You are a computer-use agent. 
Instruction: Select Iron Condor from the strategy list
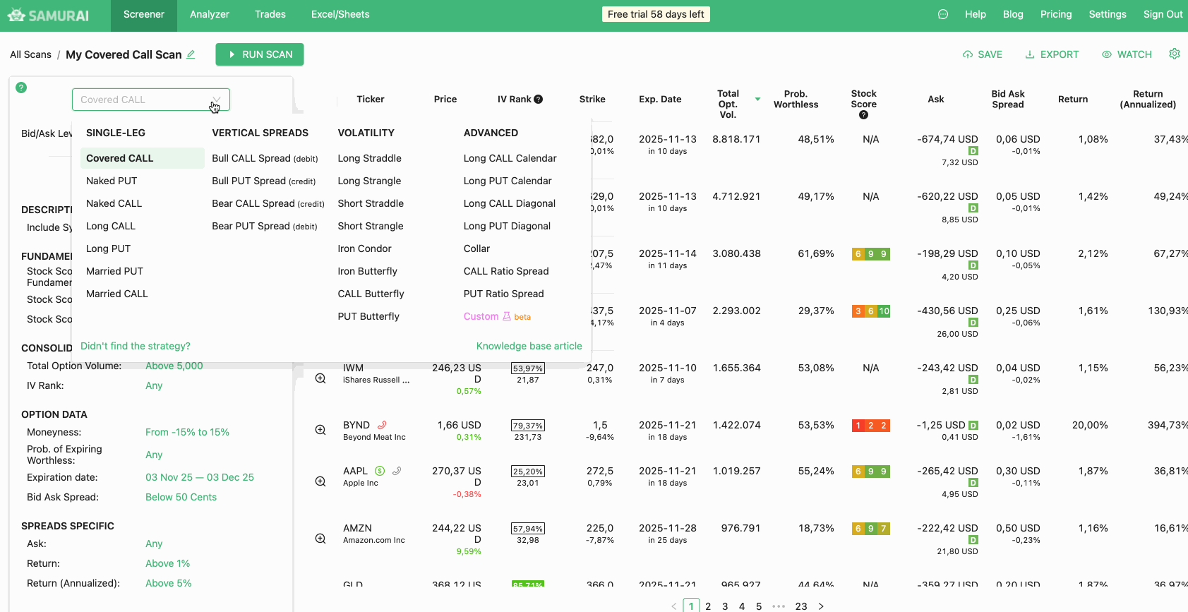pos(364,248)
